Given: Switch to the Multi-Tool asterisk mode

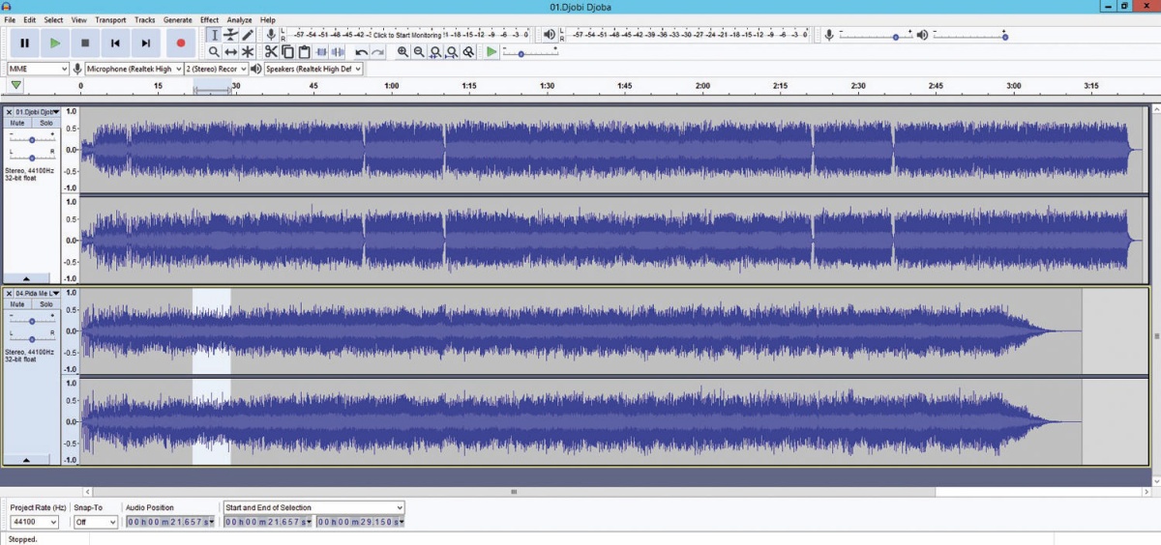Looking at the screenshot, I should [x=248, y=51].
